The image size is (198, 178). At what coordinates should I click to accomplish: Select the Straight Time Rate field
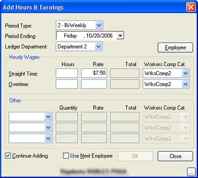pyautogui.click(x=94, y=73)
